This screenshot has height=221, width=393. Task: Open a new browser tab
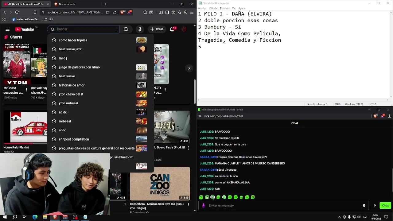tap(105, 4)
